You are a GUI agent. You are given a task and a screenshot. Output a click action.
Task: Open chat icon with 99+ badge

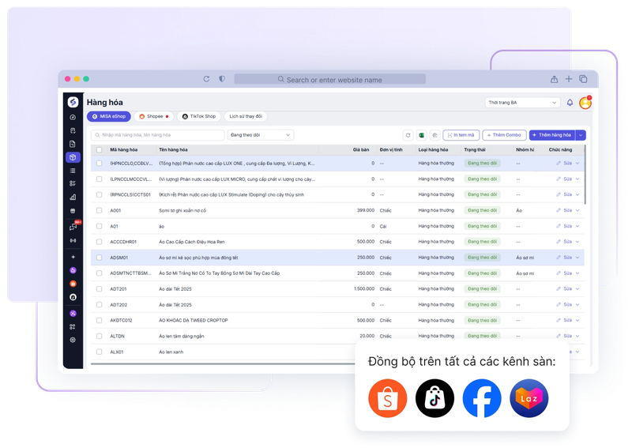coord(73,226)
